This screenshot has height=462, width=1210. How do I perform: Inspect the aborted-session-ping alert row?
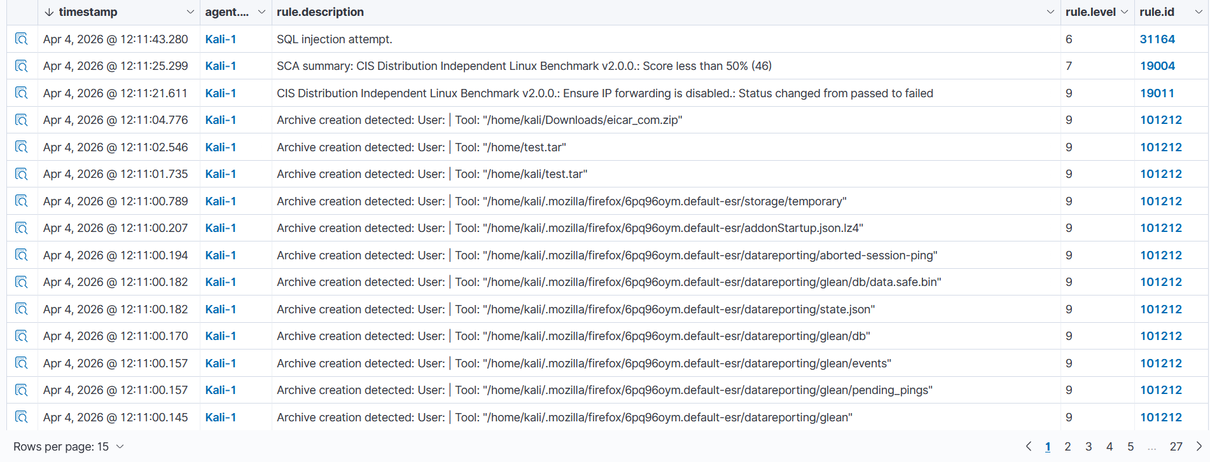pos(22,255)
